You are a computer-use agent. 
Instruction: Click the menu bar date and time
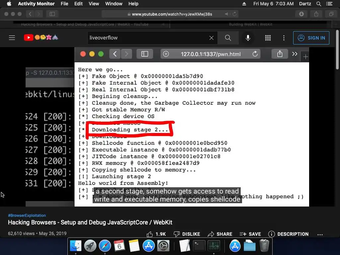(274, 4)
